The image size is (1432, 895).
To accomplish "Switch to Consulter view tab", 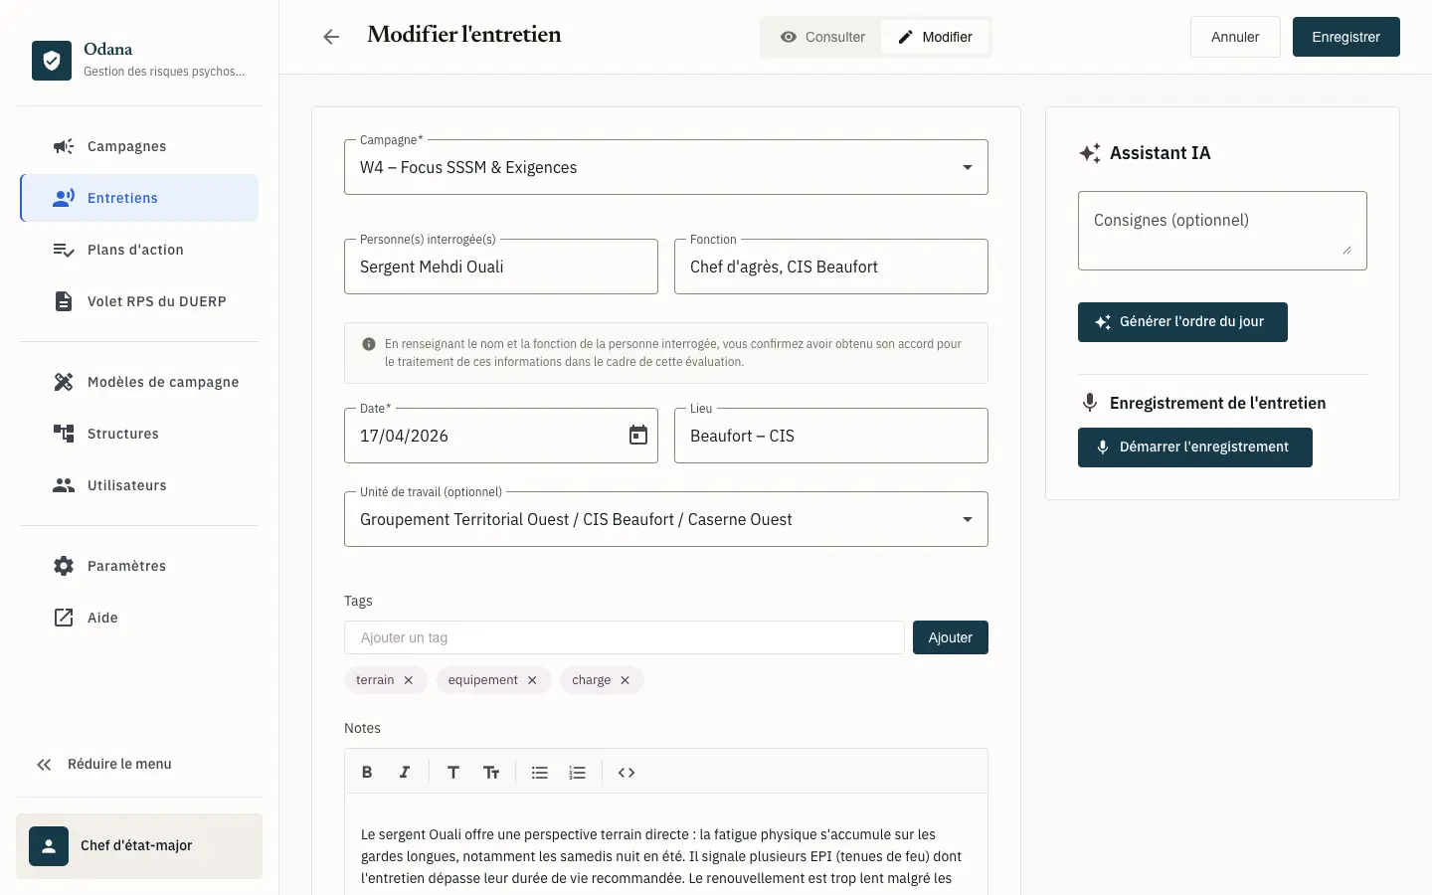I will point(822,37).
